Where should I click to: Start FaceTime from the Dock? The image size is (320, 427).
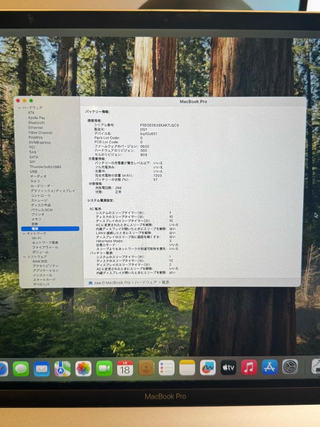point(104,368)
